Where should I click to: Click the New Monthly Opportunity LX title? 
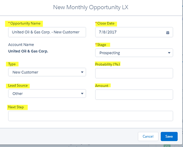click(91, 7)
